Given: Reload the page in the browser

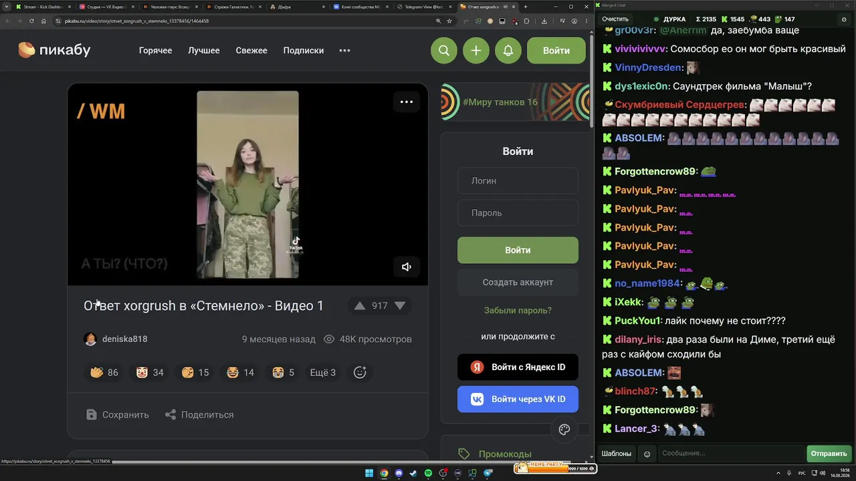Looking at the screenshot, I should 31,21.
